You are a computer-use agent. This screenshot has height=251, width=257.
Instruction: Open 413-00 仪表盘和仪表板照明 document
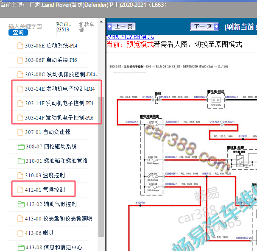pyautogui.click(x=59, y=218)
